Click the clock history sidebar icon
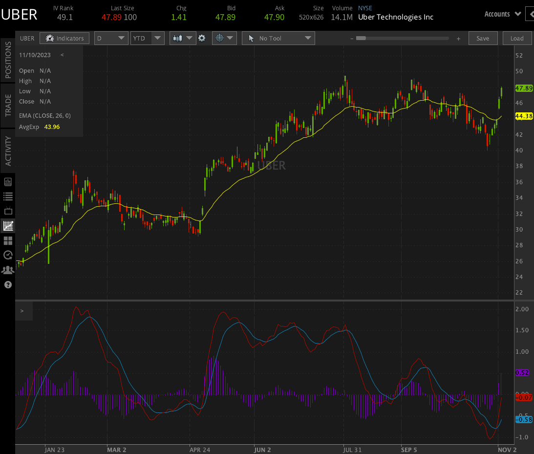 coord(8,255)
